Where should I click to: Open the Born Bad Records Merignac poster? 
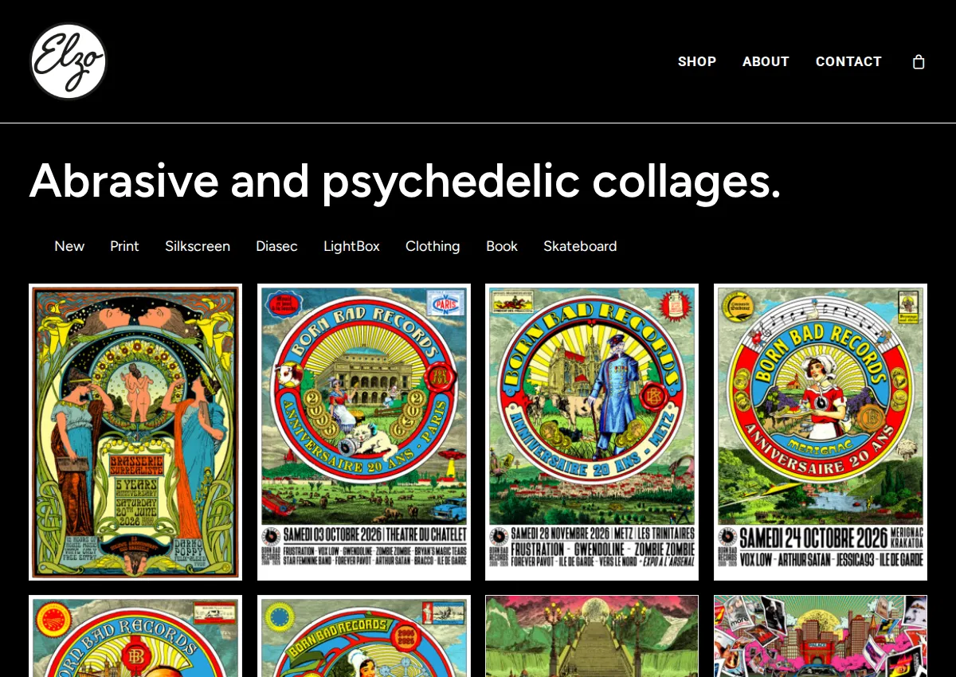coord(821,432)
